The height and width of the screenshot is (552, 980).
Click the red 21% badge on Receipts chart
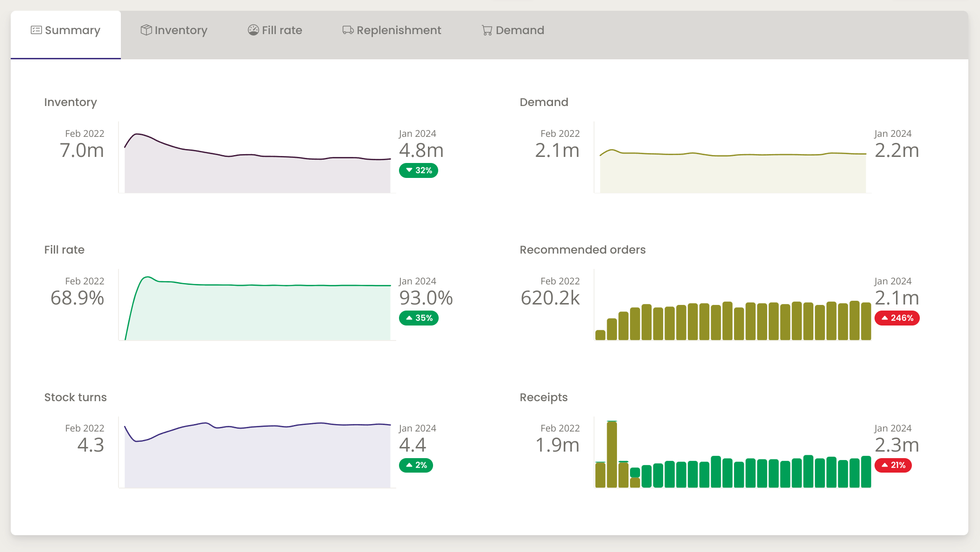(x=893, y=465)
